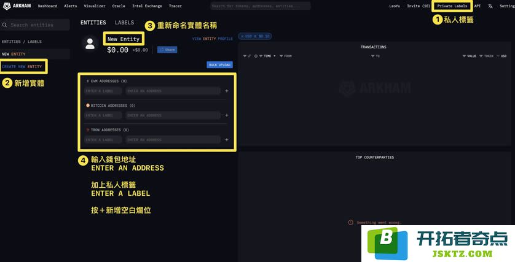Open the Intel Exchange page
The height and width of the screenshot is (262, 515).
point(147,6)
